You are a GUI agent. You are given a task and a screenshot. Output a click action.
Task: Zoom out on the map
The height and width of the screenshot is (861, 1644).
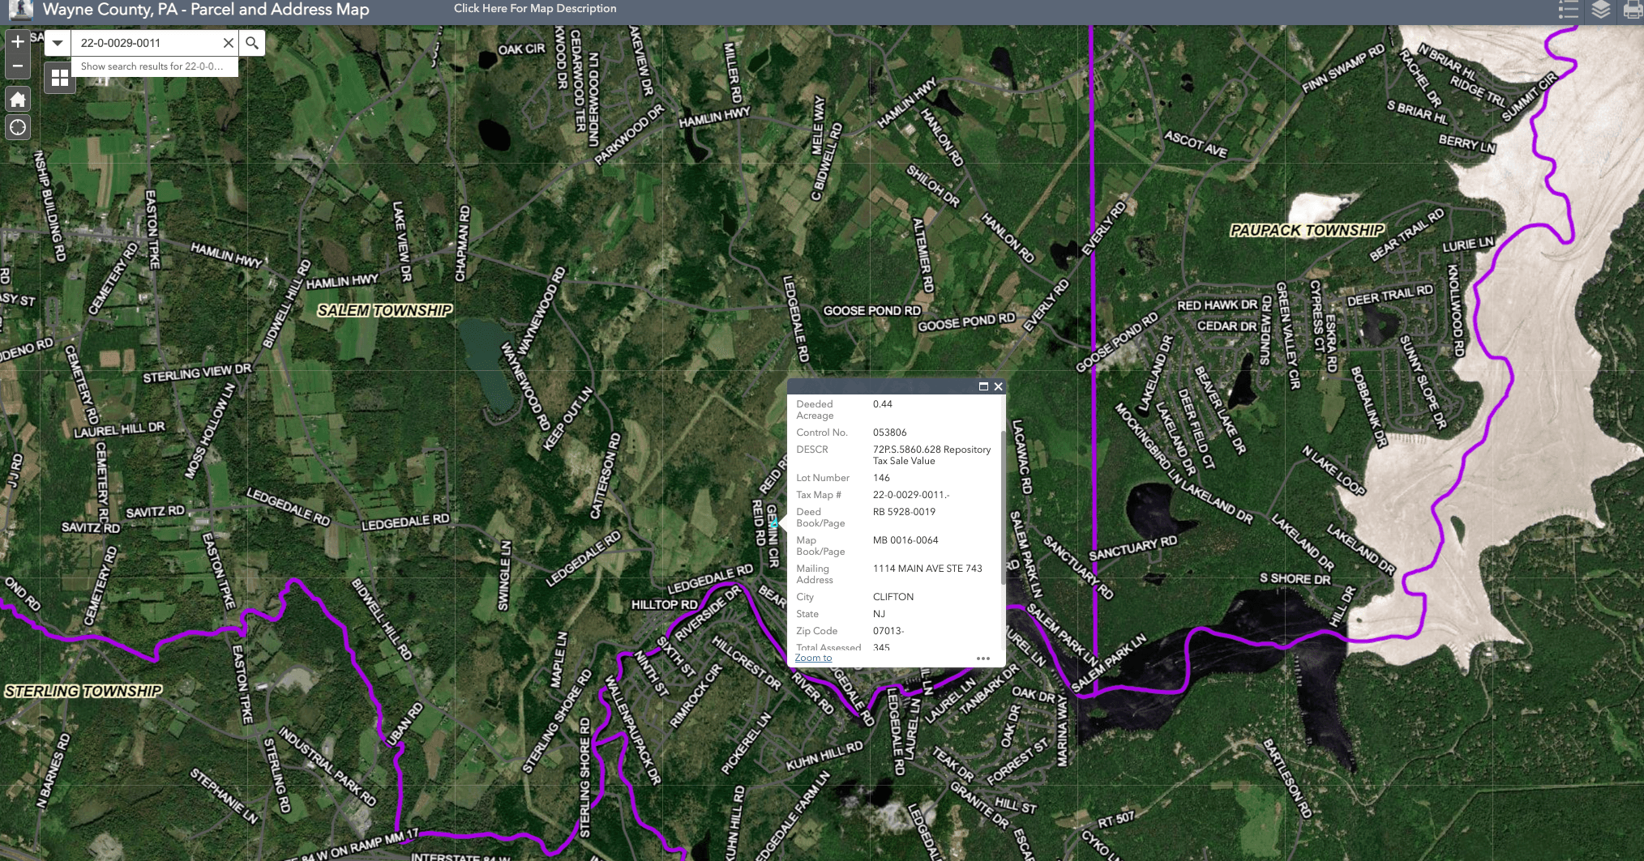point(18,66)
